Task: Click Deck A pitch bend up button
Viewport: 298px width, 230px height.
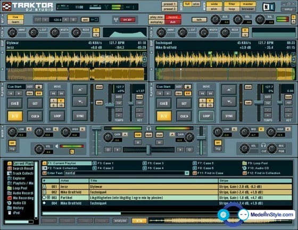Action: coord(80,90)
